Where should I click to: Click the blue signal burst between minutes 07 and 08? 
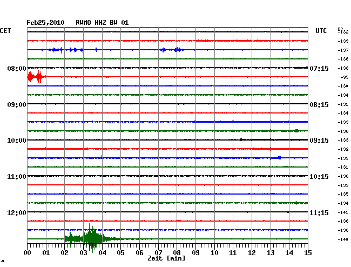172,50
